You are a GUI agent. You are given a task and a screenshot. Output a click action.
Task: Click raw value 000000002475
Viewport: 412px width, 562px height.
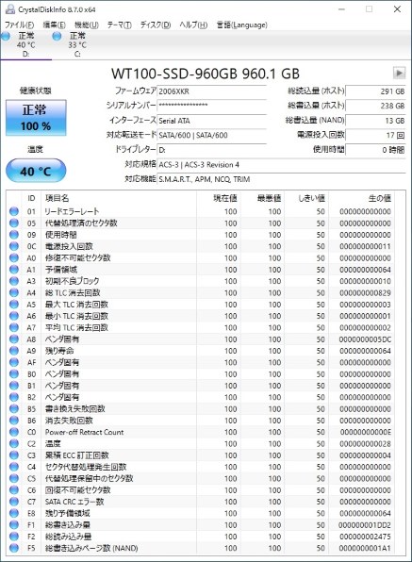coord(364,537)
